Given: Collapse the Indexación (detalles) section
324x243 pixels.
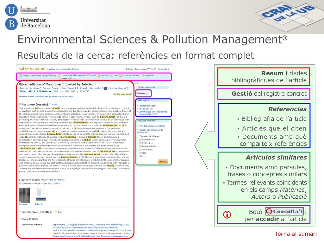Looking at the screenshot, I should [x=20, y=212].
